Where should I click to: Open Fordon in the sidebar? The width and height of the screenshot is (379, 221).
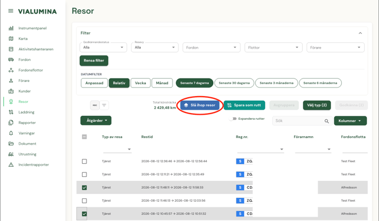click(24, 60)
